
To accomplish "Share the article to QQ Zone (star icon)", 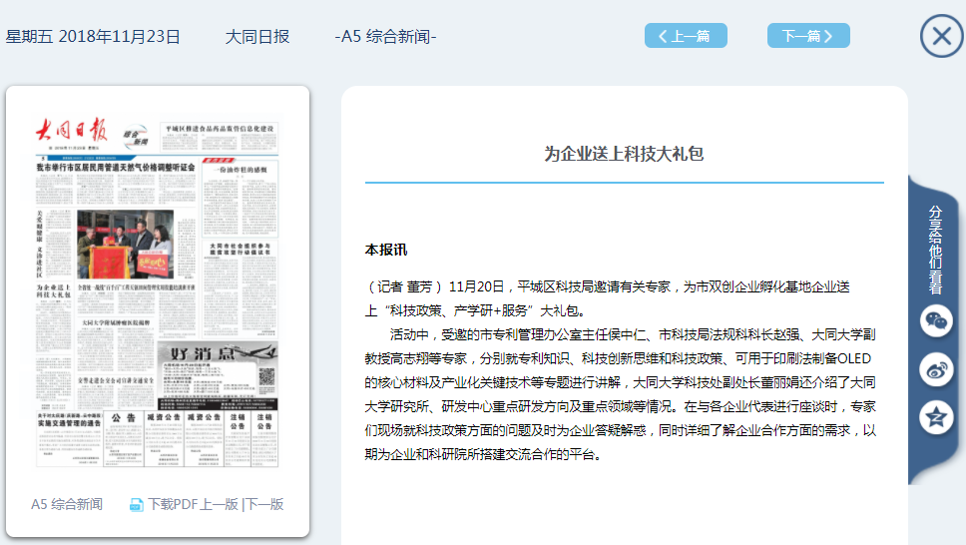I will [x=935, y=418].
